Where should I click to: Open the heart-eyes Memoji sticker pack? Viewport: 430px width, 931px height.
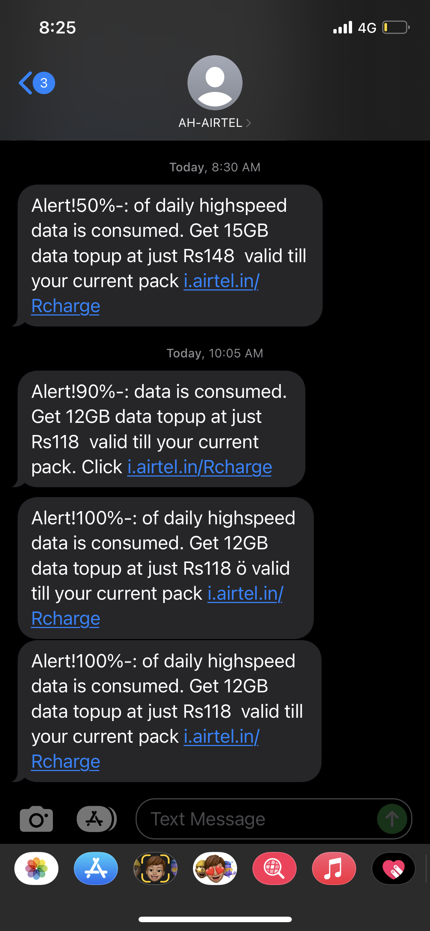[215, 868]
